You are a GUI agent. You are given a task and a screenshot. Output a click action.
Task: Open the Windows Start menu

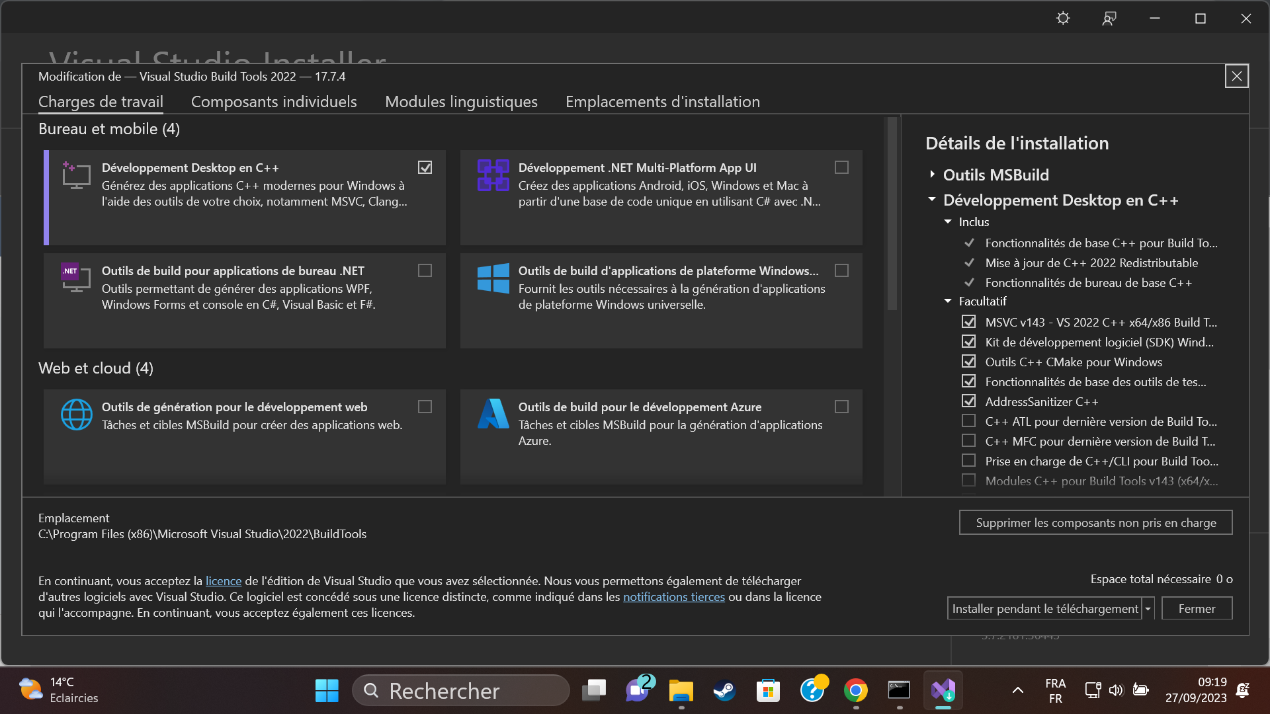[327, 690]
